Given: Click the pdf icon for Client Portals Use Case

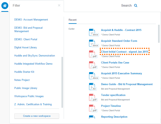Looking at the screenshot, I should [x=93, y=65].
